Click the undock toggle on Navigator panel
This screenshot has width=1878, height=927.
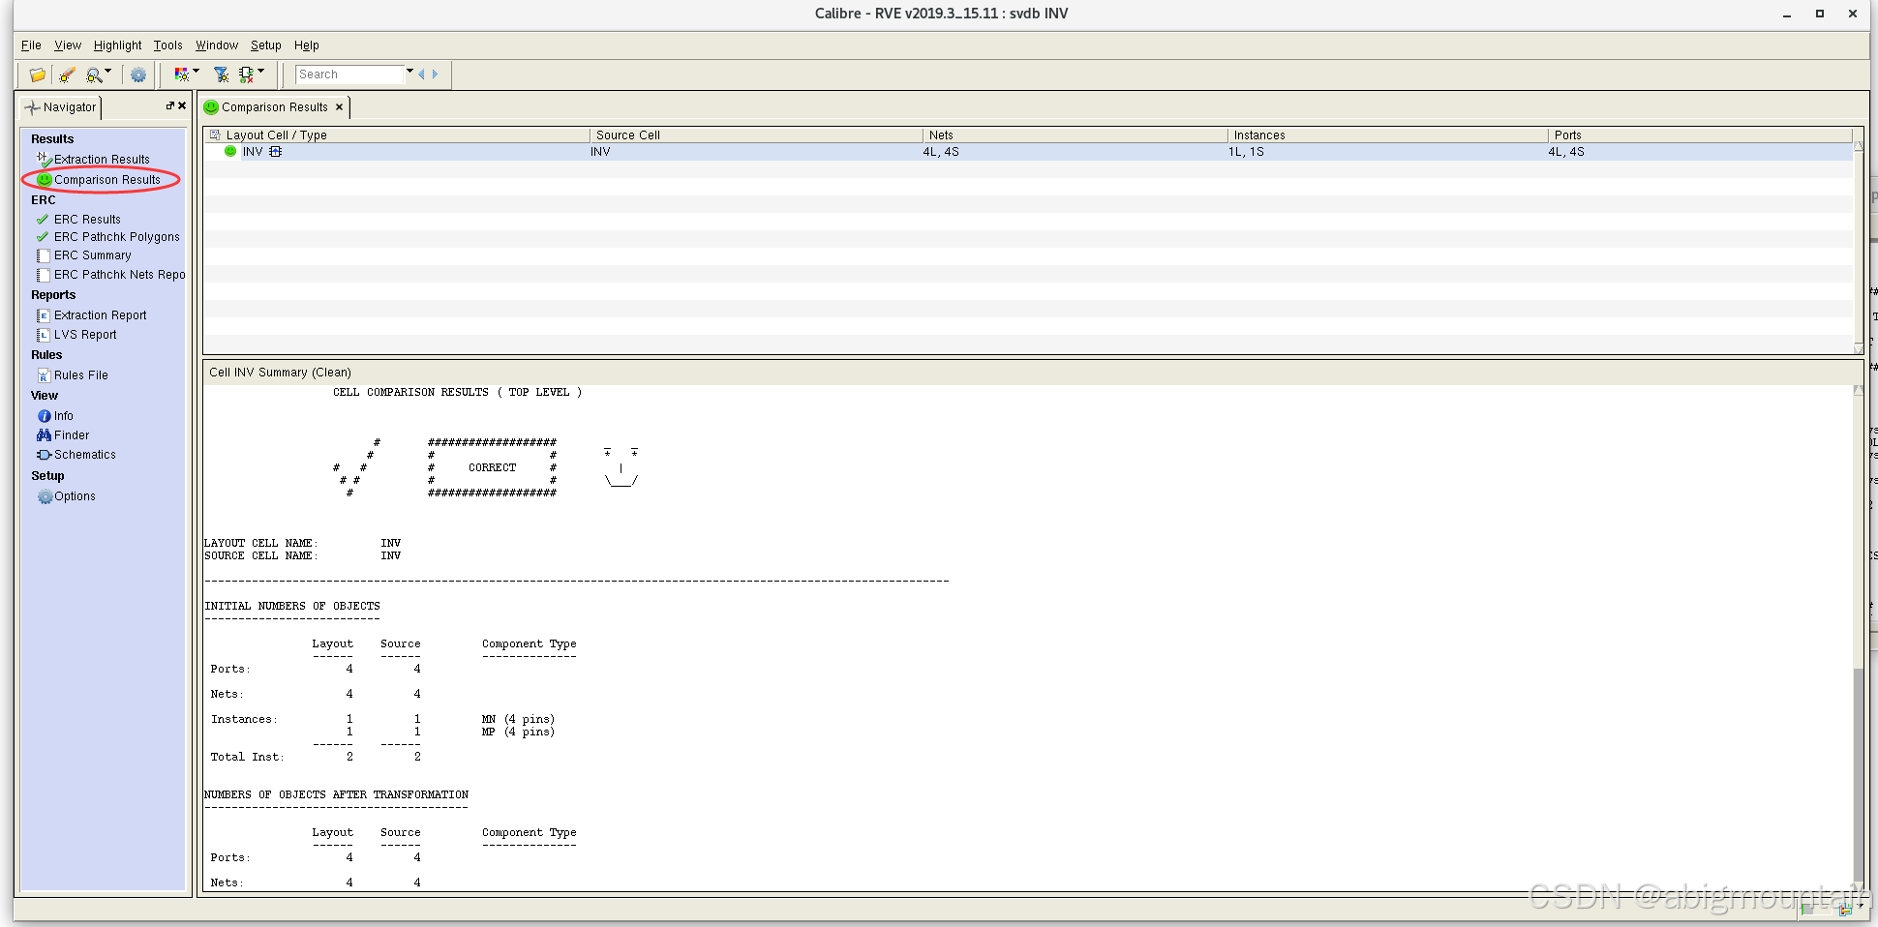pos(172,106)
